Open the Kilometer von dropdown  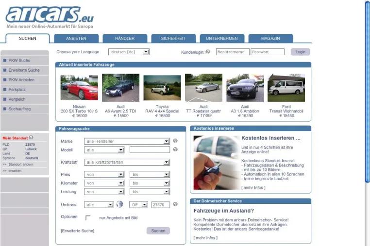104,183
